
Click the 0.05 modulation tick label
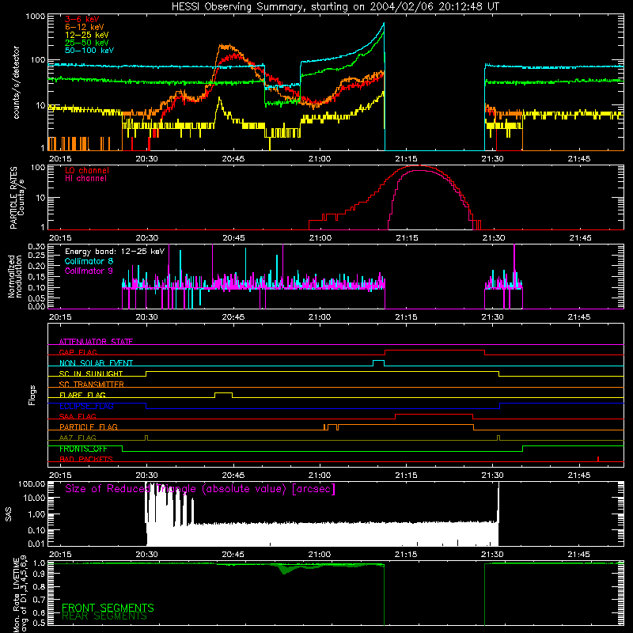pos(36,298)
